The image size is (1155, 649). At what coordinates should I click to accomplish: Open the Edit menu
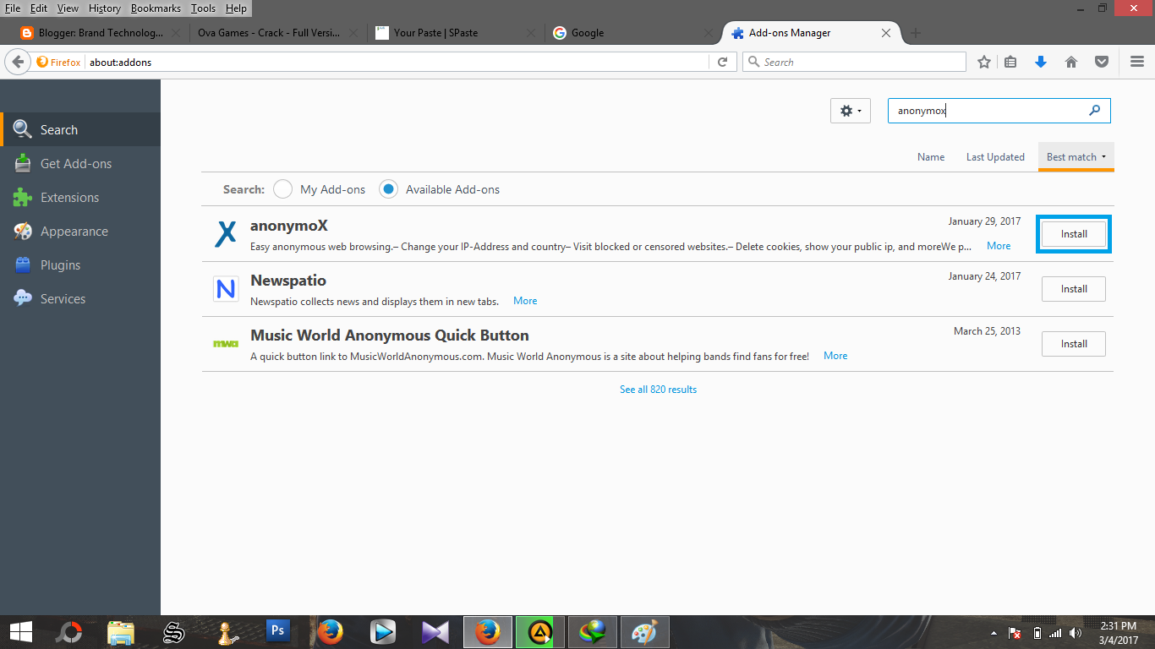click(x=39, y=8)
